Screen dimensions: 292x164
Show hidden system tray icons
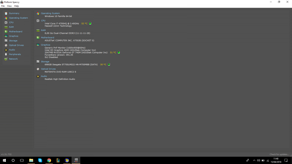pos(254,161)
